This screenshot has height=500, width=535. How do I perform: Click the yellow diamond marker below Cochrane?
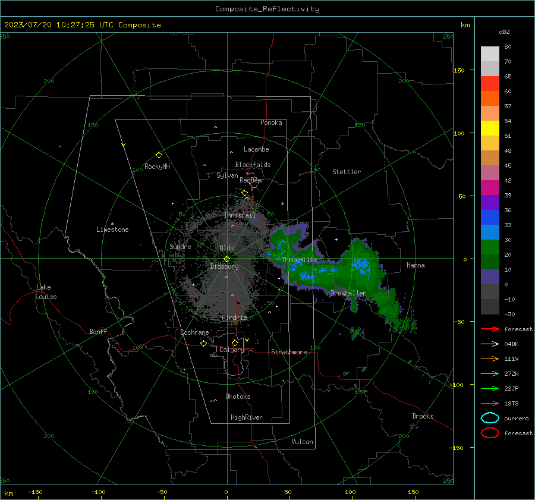click(x=203, y=343)
